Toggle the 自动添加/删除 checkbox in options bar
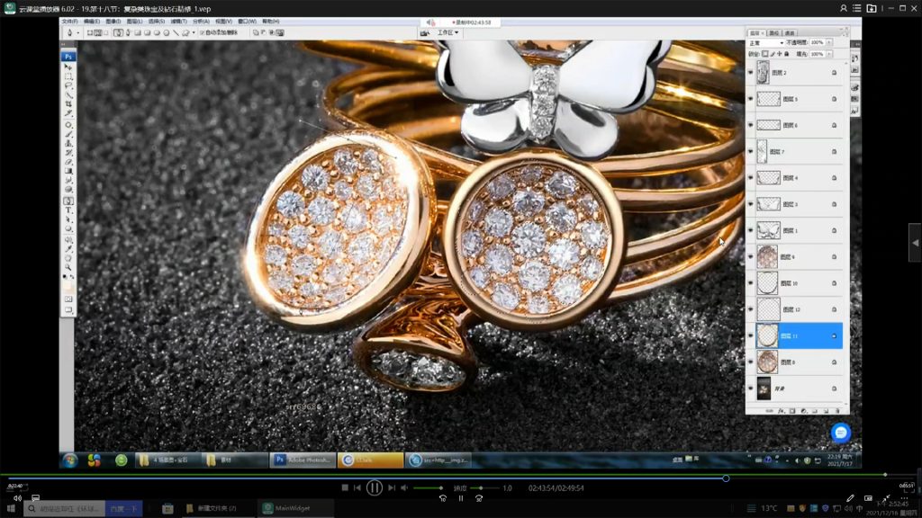Viewport: 922px width, 518px height. [x=203, y=32]
